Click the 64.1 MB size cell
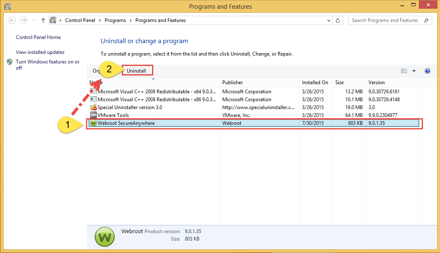Screen dimensions: 440x253 354,115
